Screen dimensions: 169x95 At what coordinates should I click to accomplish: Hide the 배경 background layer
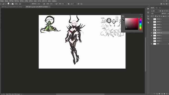(x=152, y=44)
